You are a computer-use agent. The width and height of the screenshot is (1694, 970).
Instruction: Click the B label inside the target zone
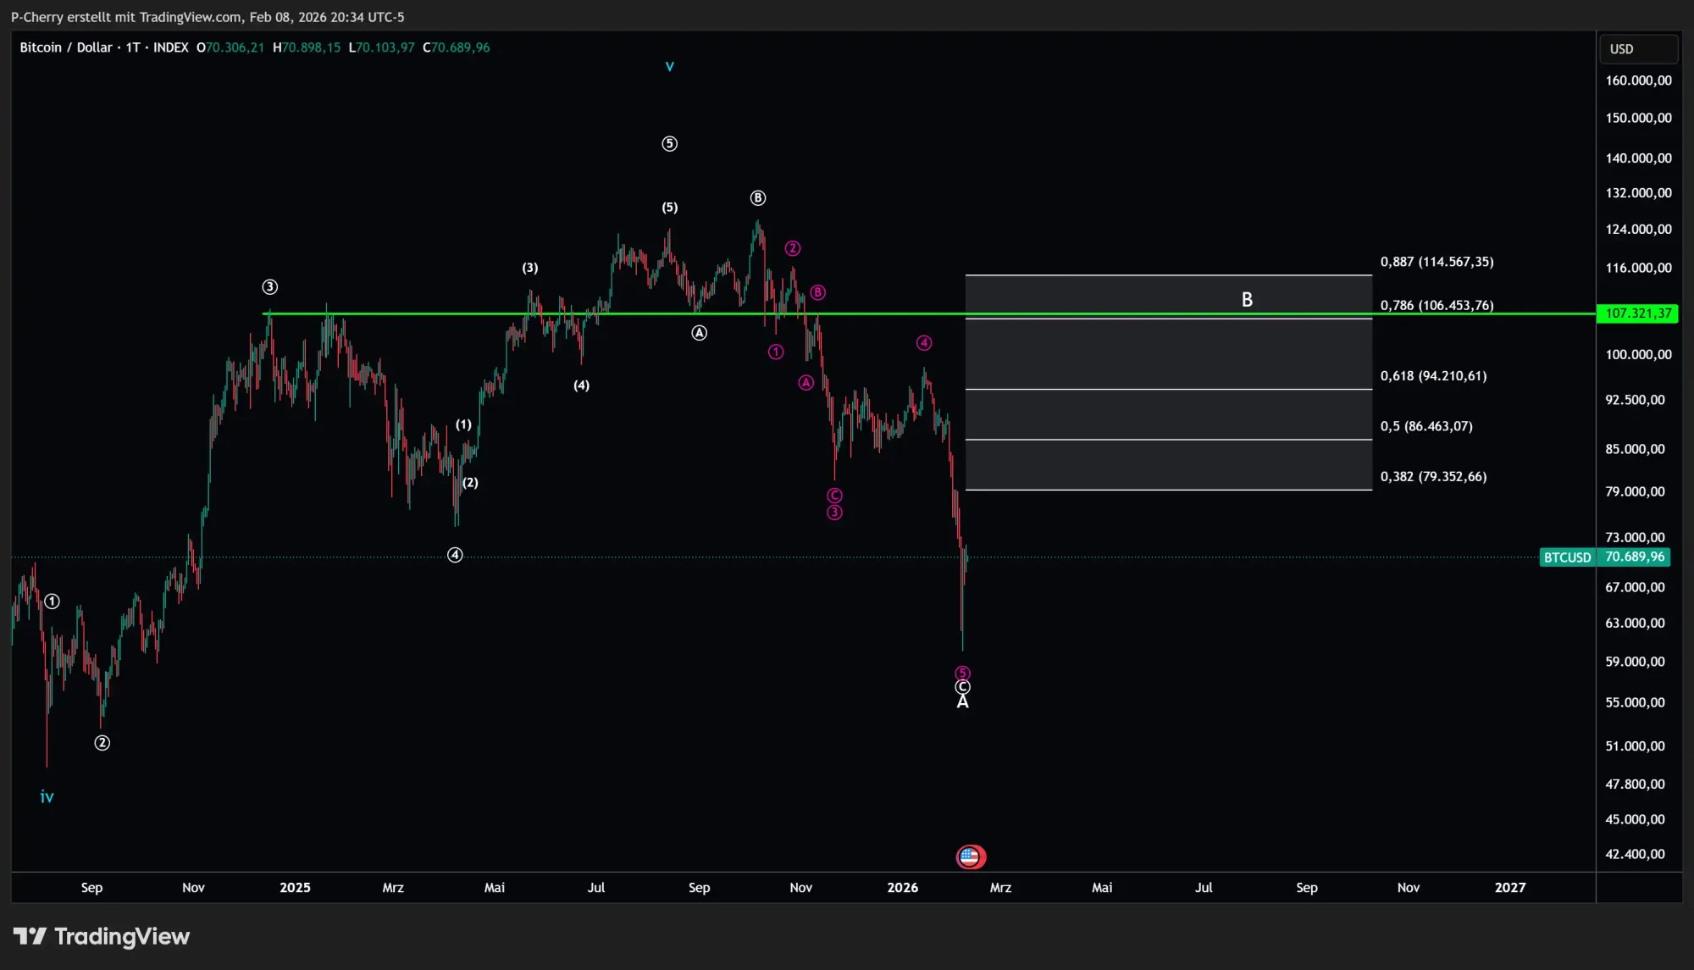click(1246, 298)
